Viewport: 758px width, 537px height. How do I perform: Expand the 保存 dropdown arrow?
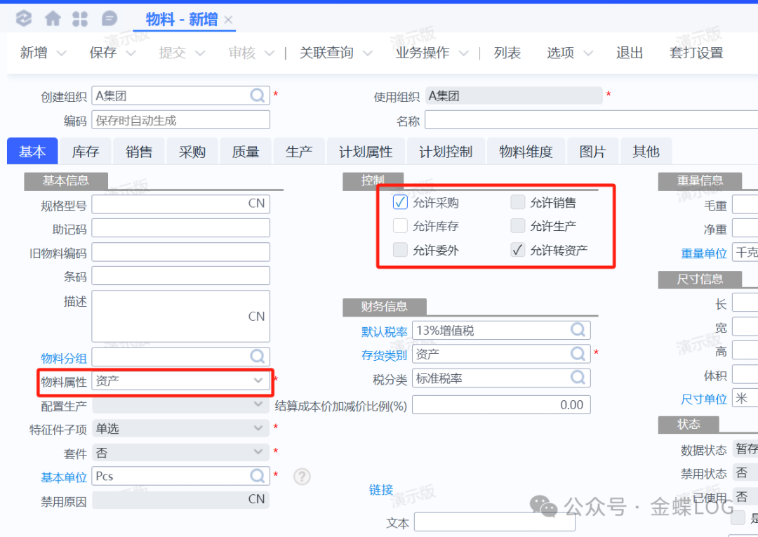click(x=131, y=53)
